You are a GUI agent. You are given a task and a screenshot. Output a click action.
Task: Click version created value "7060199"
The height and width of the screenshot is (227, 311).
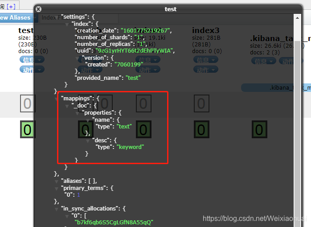coord(129,65)
